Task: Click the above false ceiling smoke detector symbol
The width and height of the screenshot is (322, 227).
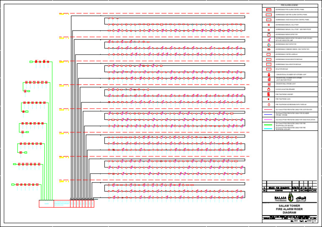Action: (269, 39)
